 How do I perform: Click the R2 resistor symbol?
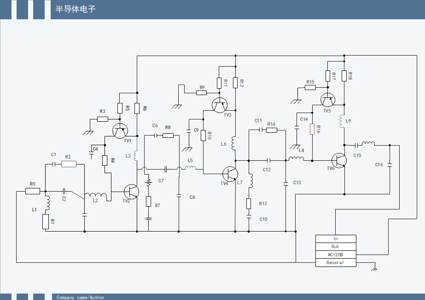69,164
